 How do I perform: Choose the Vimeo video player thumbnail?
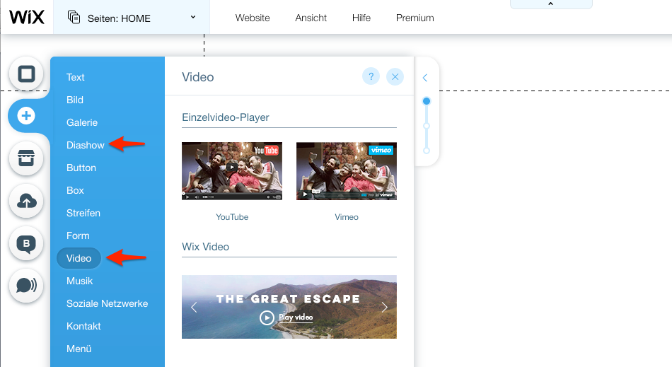[347, 171]
